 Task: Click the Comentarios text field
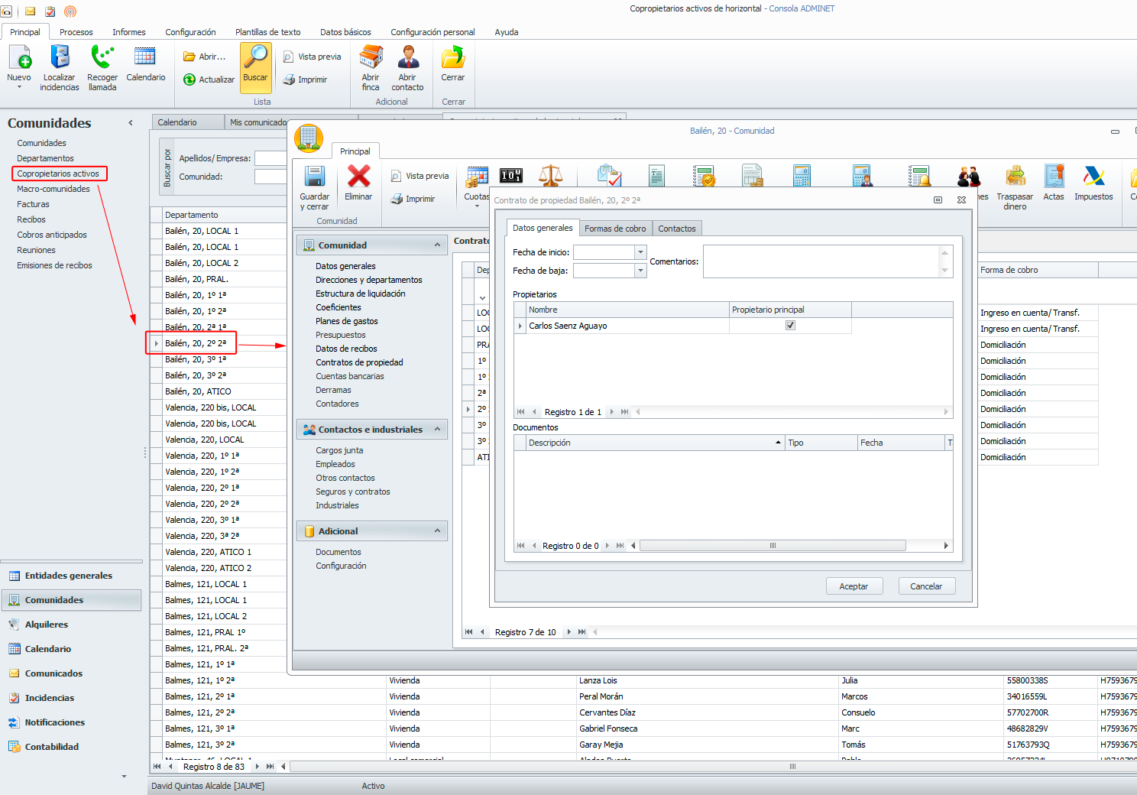(x=821, y=261)
